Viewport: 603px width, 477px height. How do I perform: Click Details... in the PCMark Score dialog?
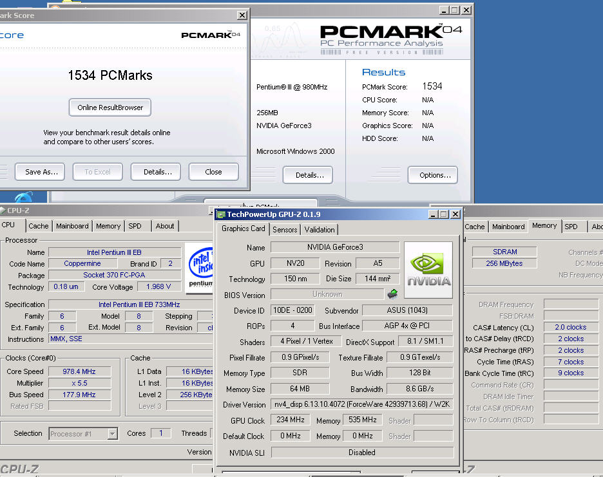pyautogui.click(x=156, y=172)
